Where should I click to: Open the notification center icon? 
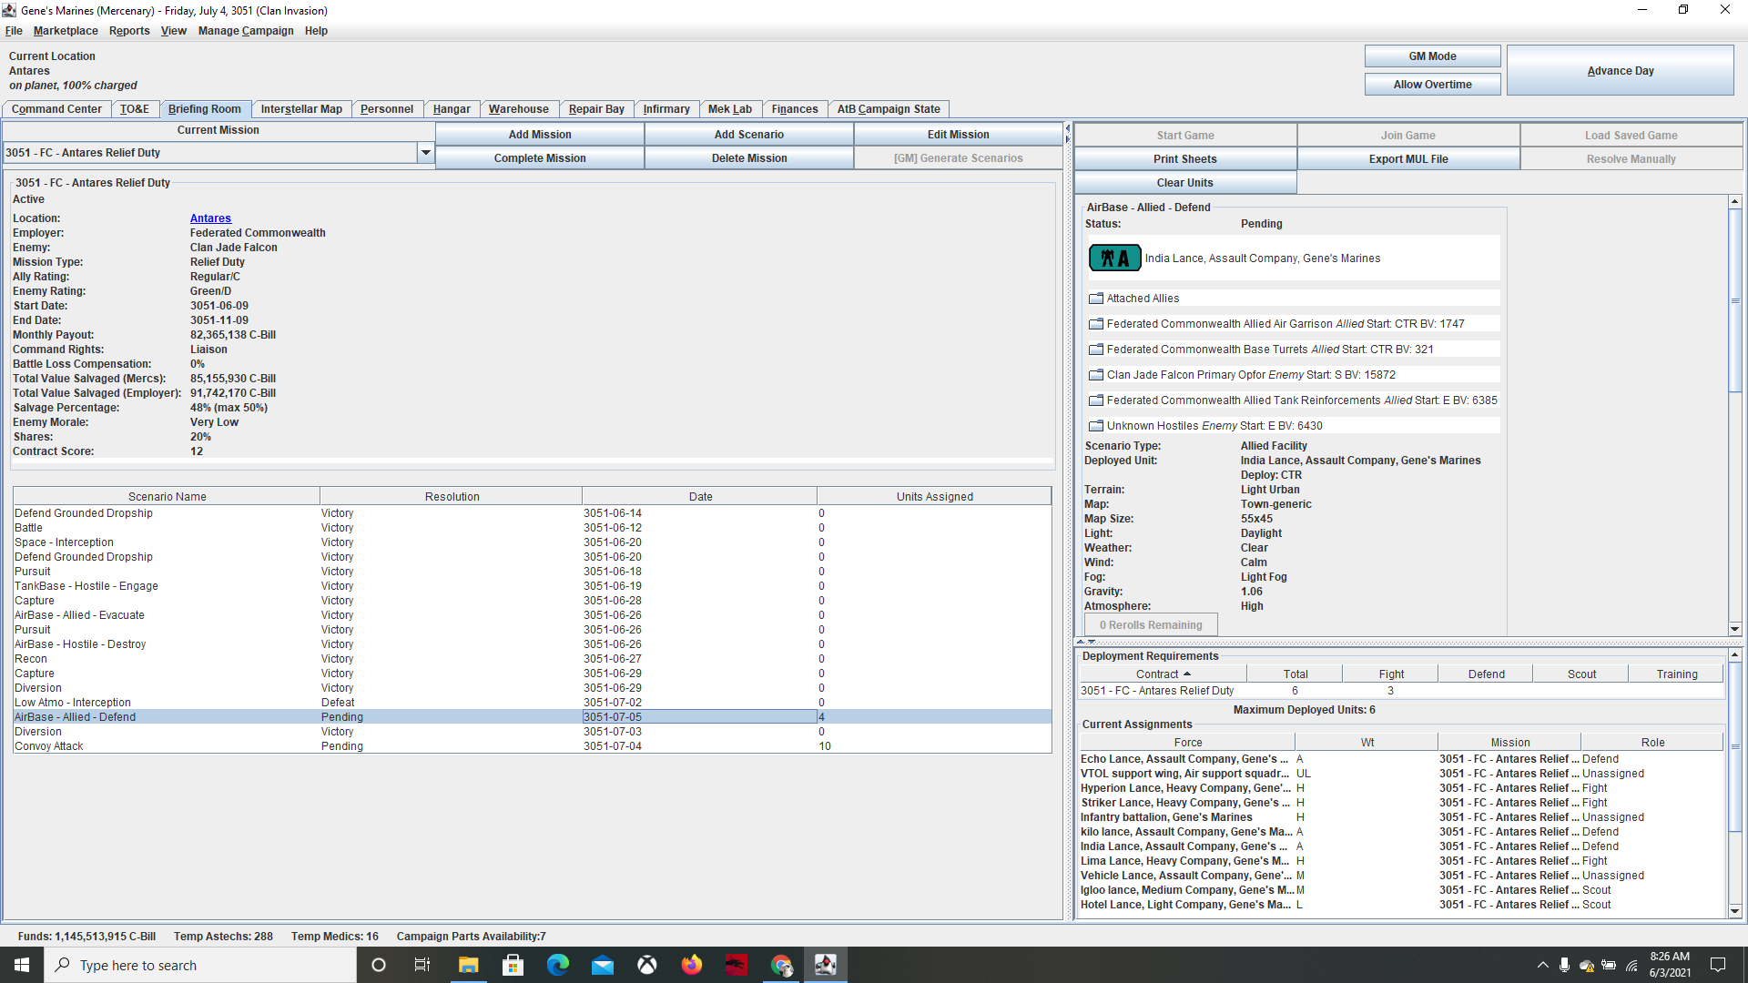point(1718,965)
